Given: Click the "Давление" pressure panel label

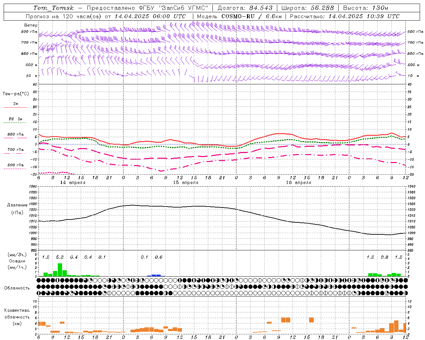Looking at the screenshot, I should 17,205.
